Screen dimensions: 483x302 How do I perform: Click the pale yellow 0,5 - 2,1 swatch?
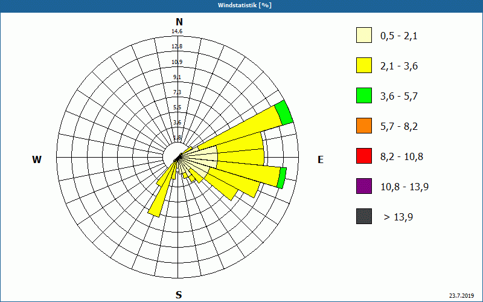tap(364, 35)
